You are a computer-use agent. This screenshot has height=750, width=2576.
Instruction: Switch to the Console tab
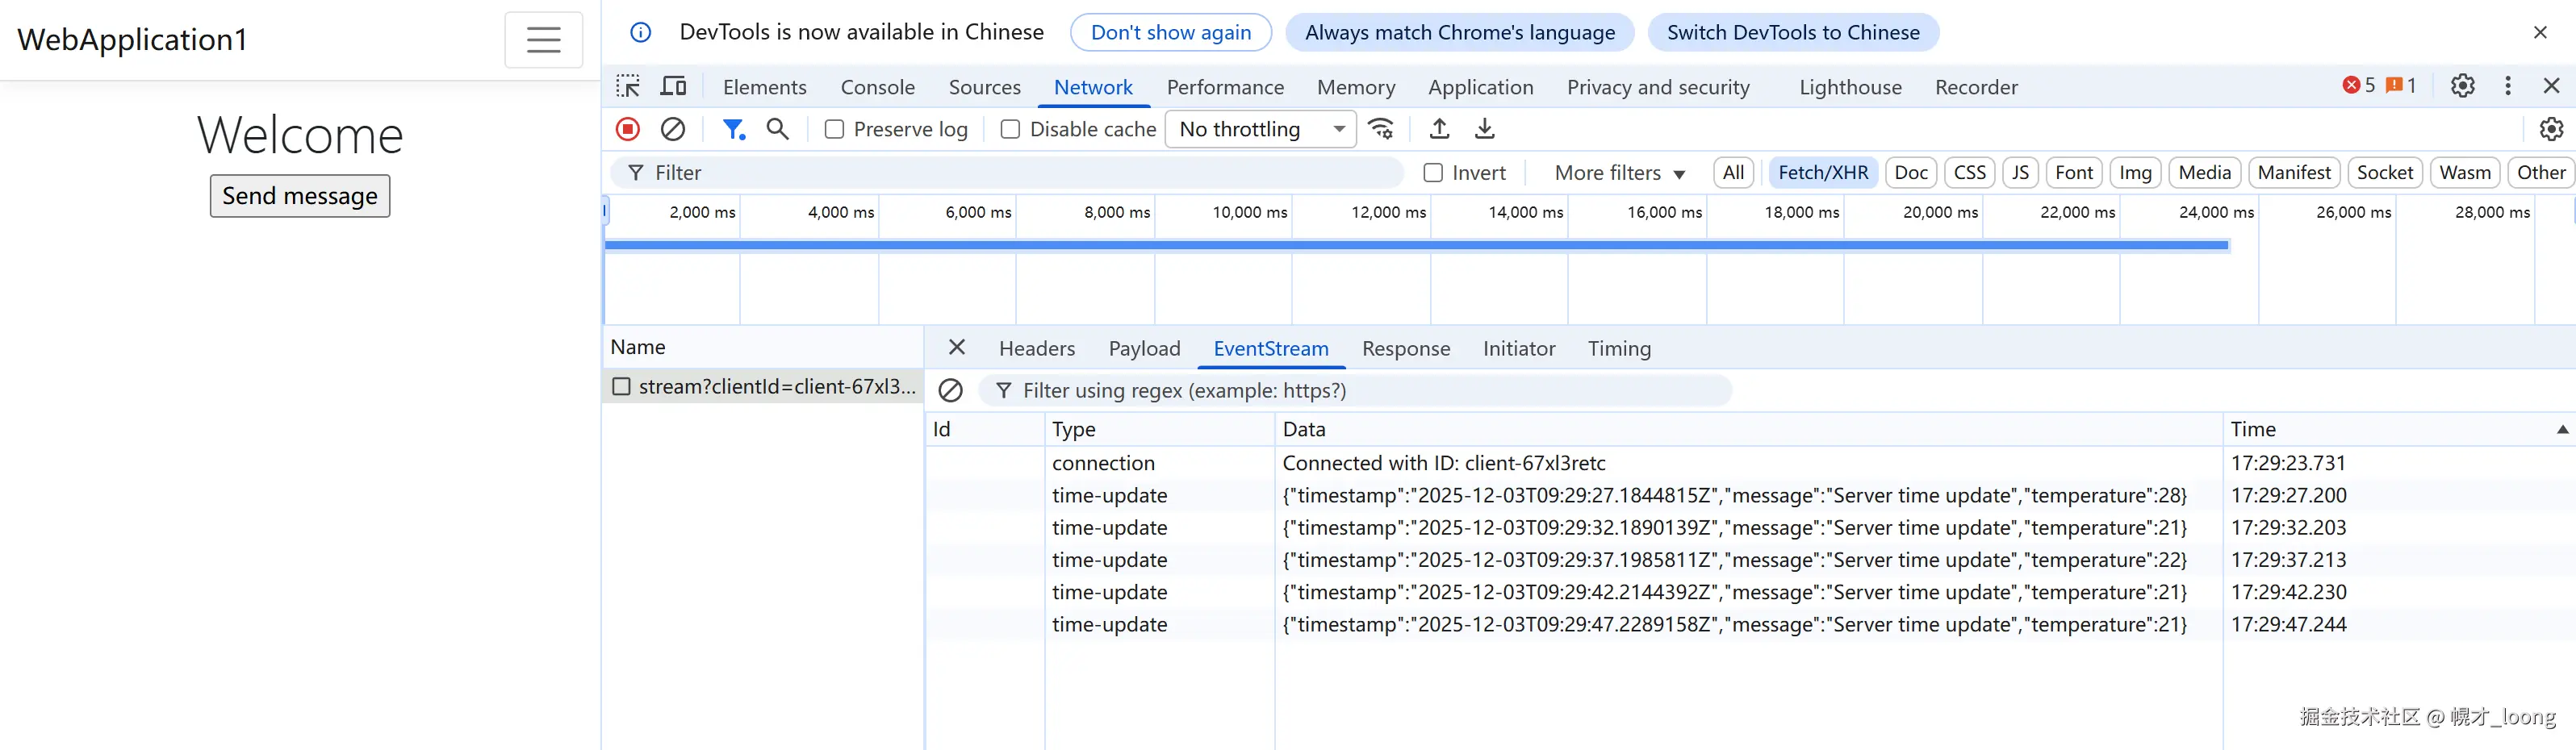click(877, 88)
